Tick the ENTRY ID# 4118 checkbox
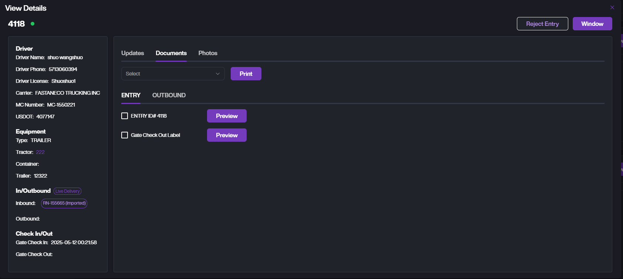The height and width of the screenshot is (279, 623). [x=125, y=116]
